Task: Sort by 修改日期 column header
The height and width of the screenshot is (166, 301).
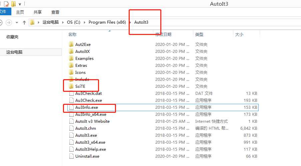Action: (x=163, y=35)
